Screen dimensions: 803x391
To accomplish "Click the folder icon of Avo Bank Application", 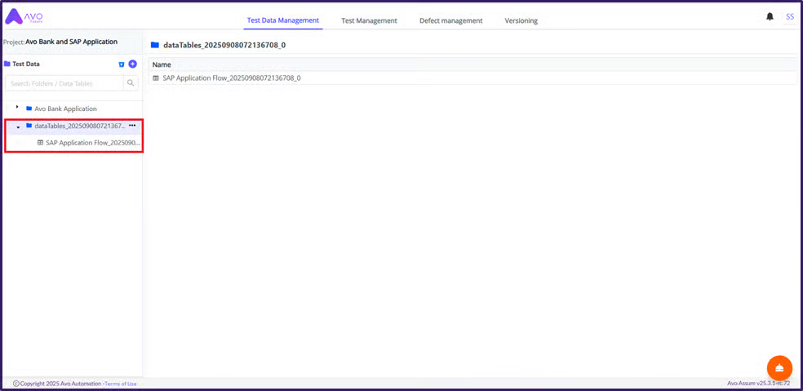I will point(29,109).
